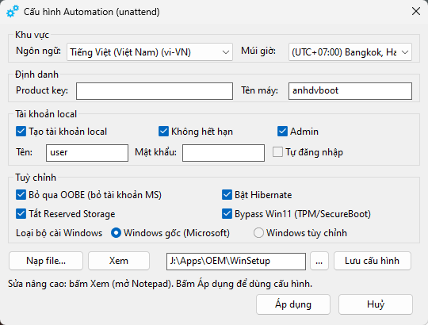Click the gear icon in title bar
This screenshot has width=428, height=325.
coord(13,11)
